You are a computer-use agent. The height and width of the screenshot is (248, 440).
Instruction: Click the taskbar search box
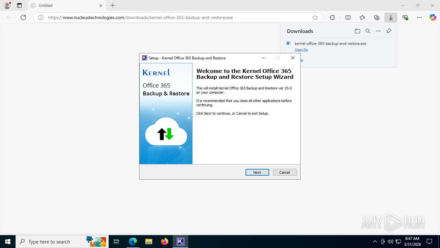[x=62, y=242]
